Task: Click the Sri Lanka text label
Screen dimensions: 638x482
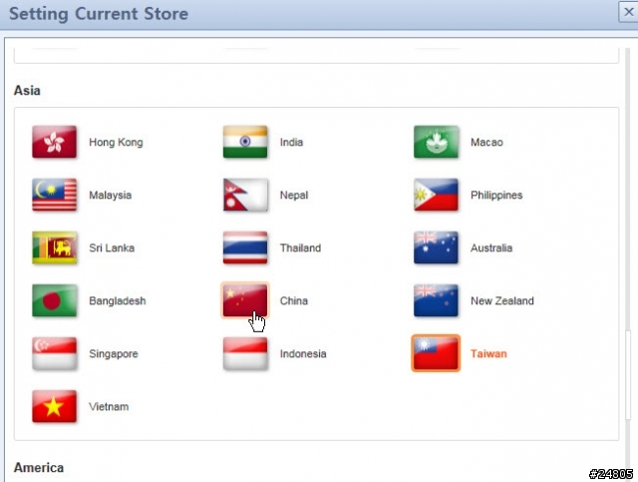Action: (112, 248)
